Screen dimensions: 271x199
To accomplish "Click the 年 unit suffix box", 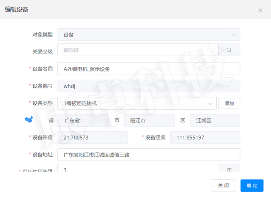I will 229,169.
